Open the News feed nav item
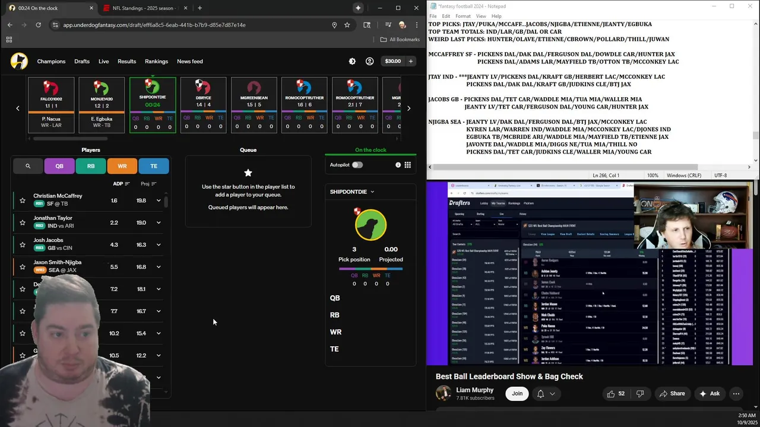 point(190,61)
